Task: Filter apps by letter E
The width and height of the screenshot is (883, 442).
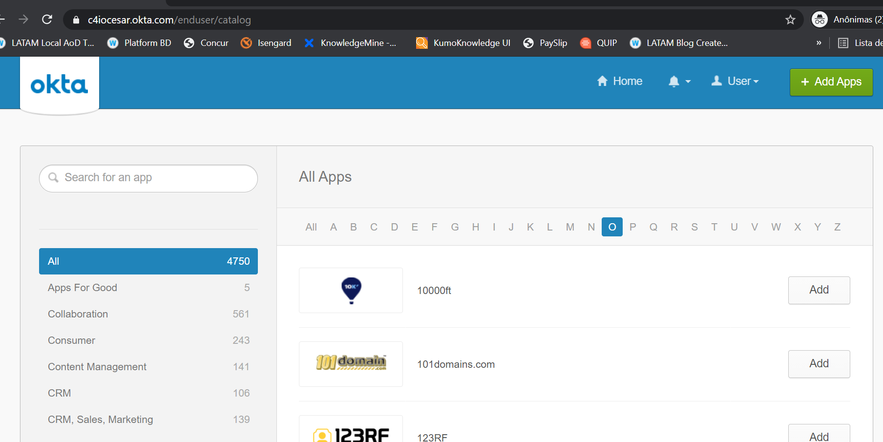Action: (415, 227)
